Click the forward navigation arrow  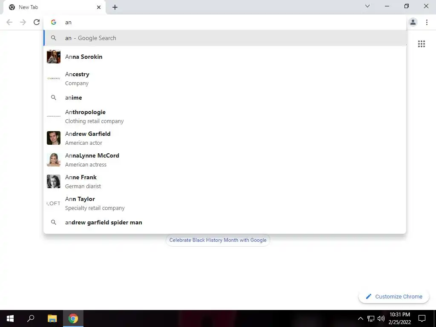[23, 22]
